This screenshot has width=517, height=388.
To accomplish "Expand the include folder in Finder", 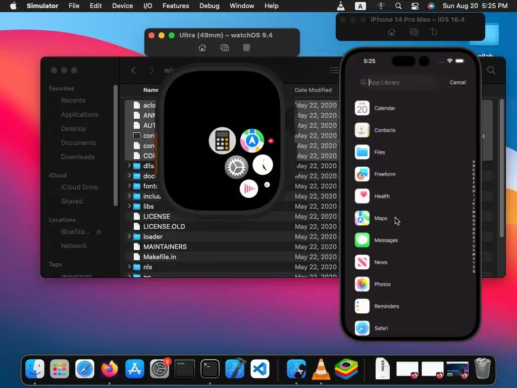I will 129,196.
